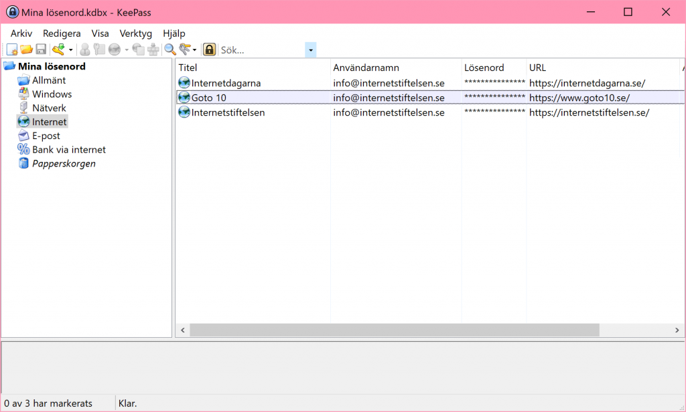
Task: Open the Open URL dropdown arrow
Action: [x=127, y=49]
